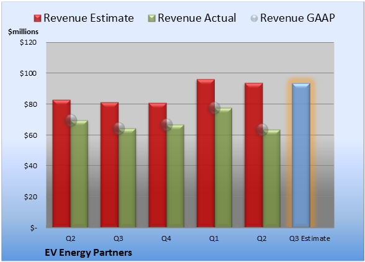365x262 pixels.
Task: Select the green actual bar above Q4
Action: (x=175, y=176)
